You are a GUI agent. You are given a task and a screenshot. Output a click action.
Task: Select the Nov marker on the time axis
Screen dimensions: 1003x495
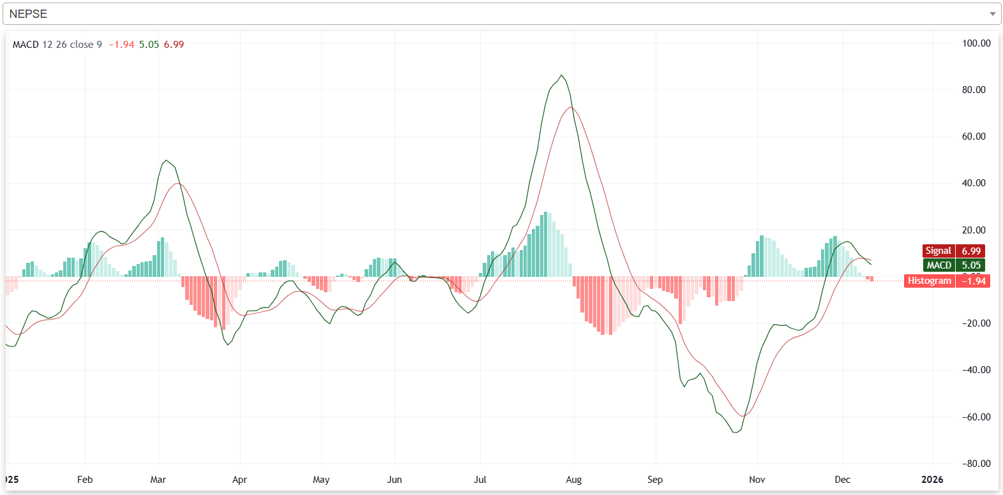(757, 480)
